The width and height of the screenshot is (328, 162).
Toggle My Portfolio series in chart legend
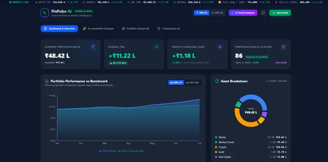pyautogui.click(x=107, y=151)
